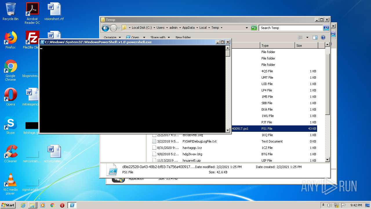Open Opera browser desktop icon
Image resolution: width=371 pixels, height=209 pixels.
tap(10, 97)
